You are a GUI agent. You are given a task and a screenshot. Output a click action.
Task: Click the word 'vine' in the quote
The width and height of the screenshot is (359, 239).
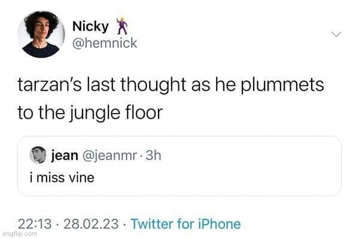tap(83, 177)
